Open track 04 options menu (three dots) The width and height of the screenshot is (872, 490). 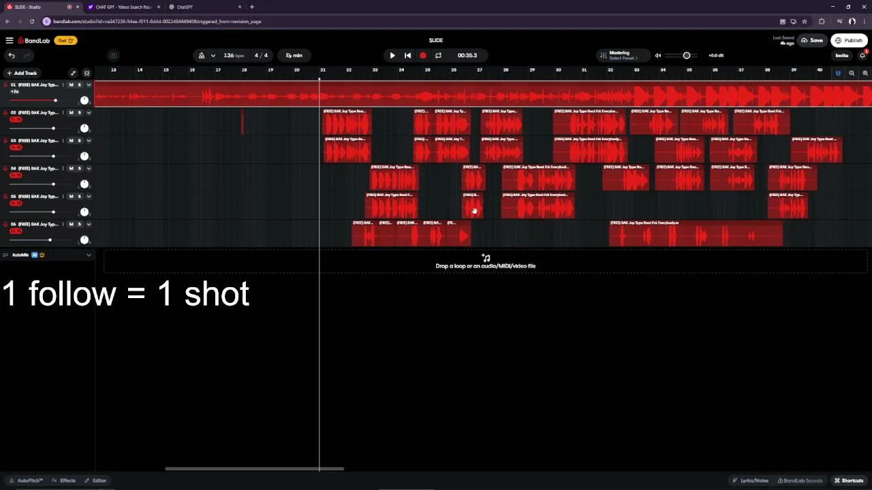point(63,169)
